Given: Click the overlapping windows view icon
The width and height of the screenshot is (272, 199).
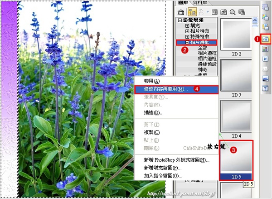Looking at the screenshot, I should (x=242, y=12).
